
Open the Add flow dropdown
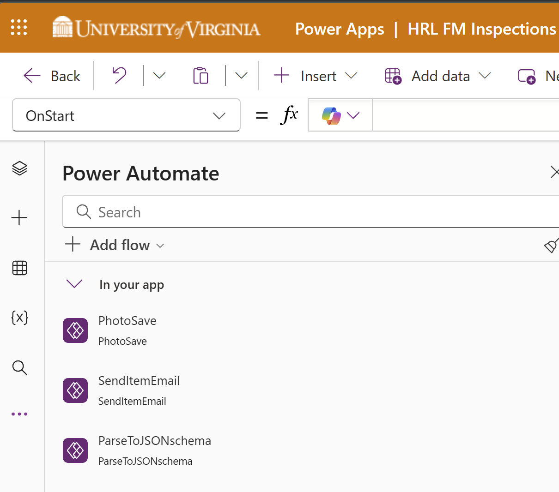(115, 245)
